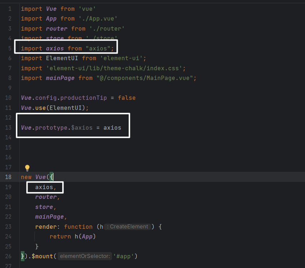Click CreateElement type inlay hint

(128, 227)
